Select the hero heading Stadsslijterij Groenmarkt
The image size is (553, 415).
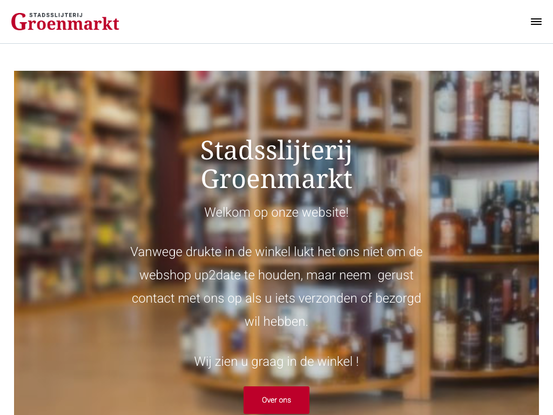(x=276, y=165)
